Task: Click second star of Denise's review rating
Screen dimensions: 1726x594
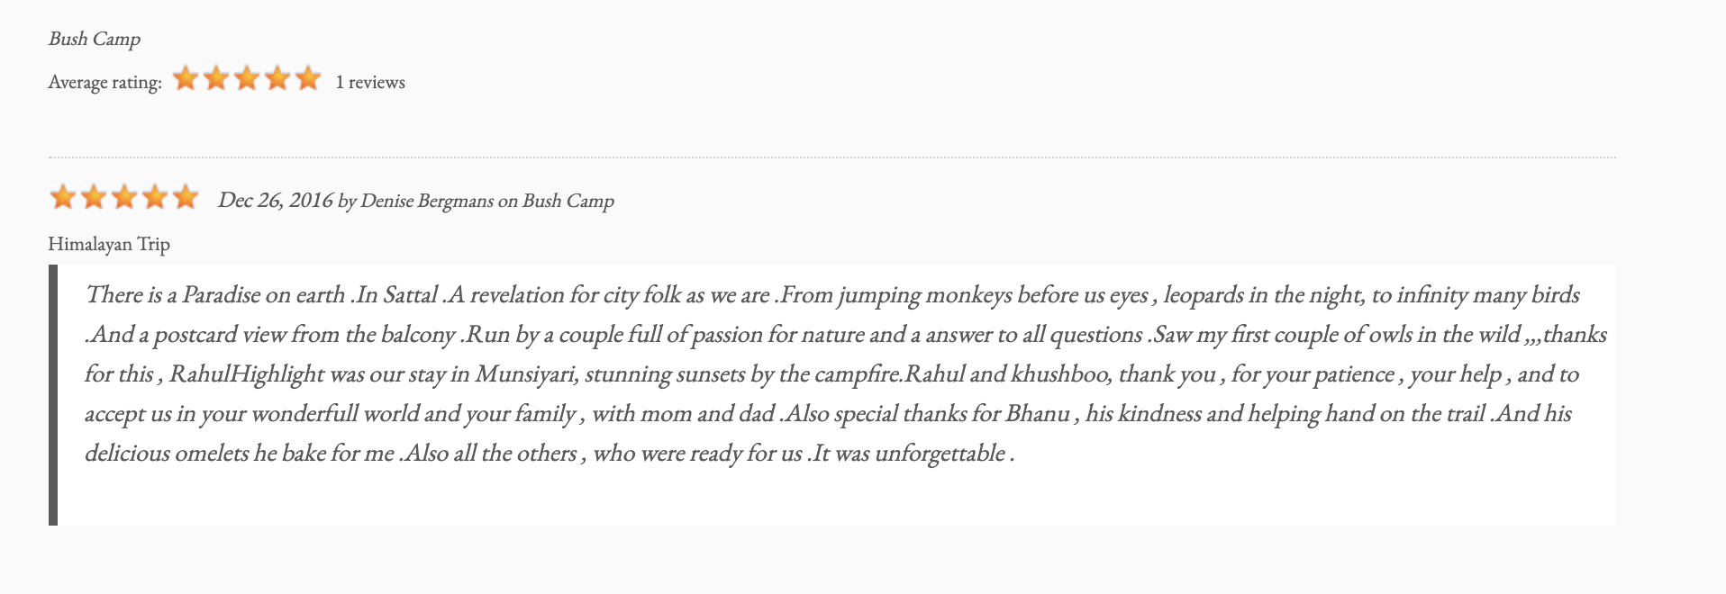Action: click(94, 197)
